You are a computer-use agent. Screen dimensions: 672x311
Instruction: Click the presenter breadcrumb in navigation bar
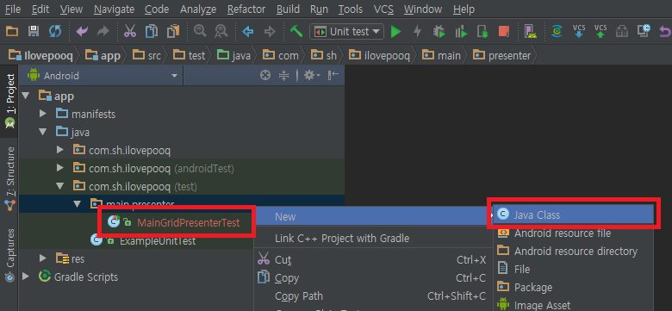501,56
